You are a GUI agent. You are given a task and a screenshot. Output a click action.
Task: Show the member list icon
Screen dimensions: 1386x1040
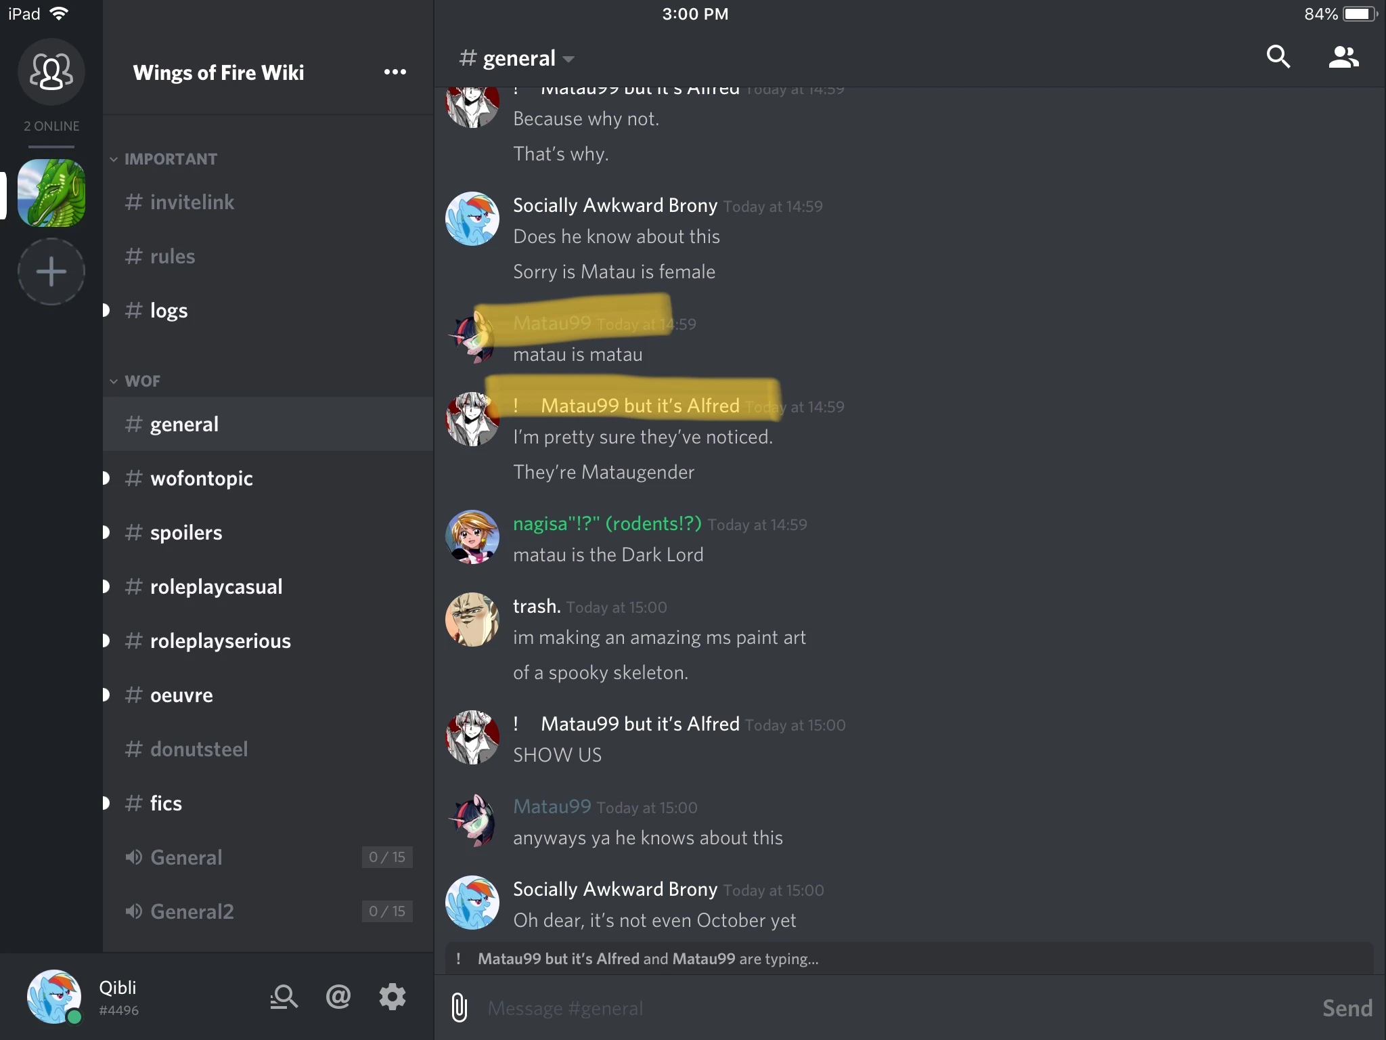1343,57
